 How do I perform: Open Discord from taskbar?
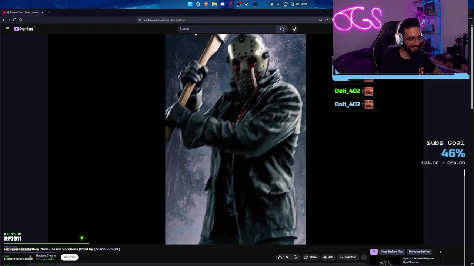click(x=223, y=4)
